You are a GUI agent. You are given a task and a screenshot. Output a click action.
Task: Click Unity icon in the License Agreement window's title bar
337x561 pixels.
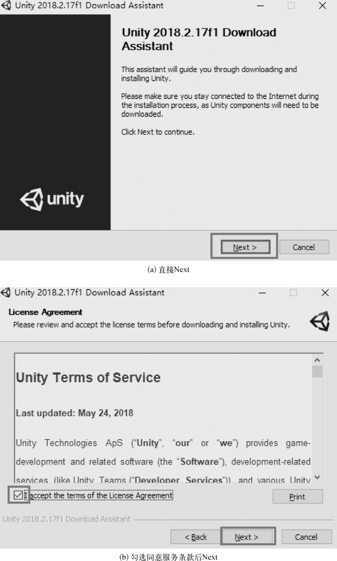click(x=6, y=292)
